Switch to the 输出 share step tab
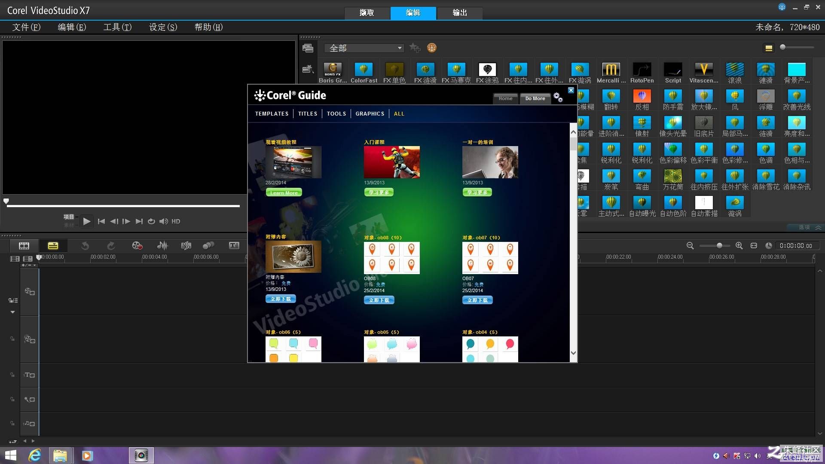This screenshot has height=464, width=825. click(x=460, y=13)
